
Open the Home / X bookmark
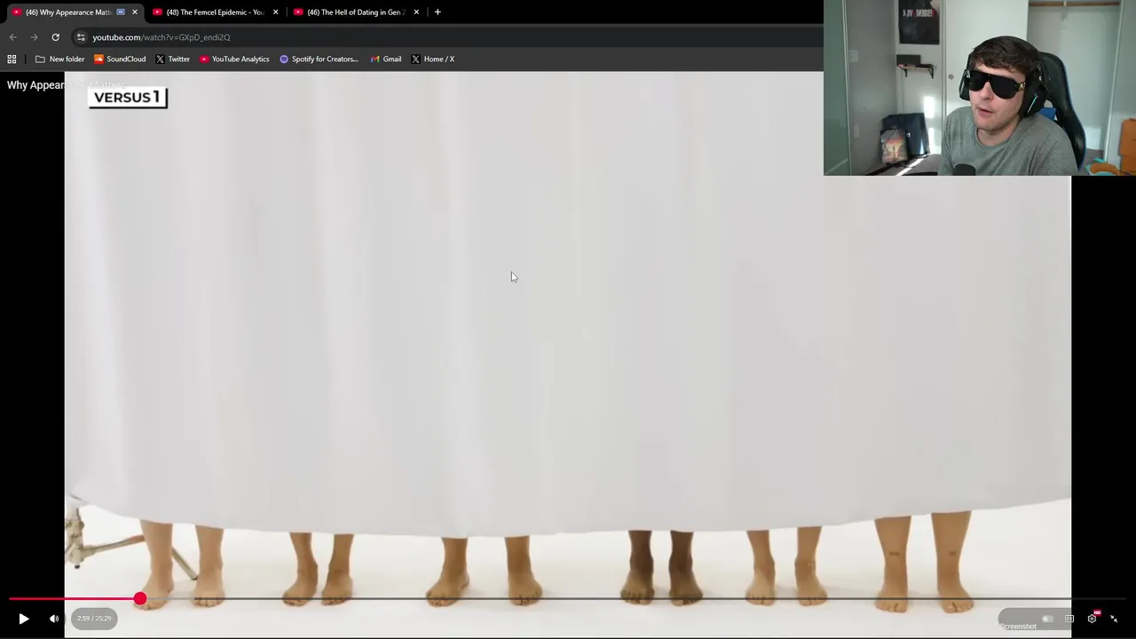(432, 59)
